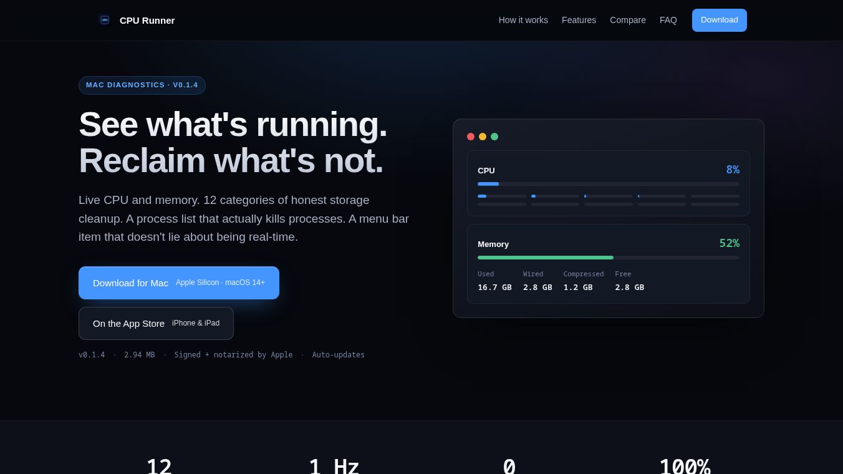
Task: Click the On the App Store button
Action: tap(156, 323)
